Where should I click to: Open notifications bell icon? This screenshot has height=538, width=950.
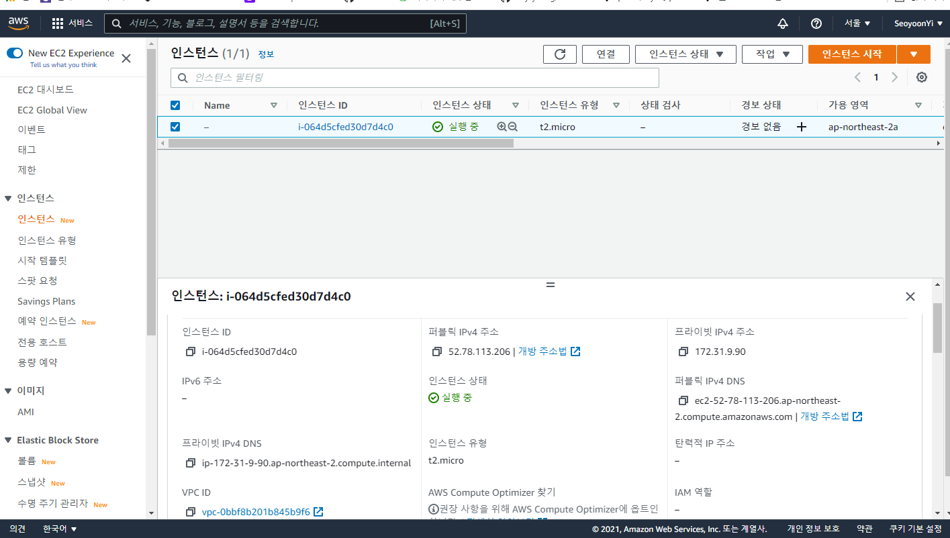[783, 23]
